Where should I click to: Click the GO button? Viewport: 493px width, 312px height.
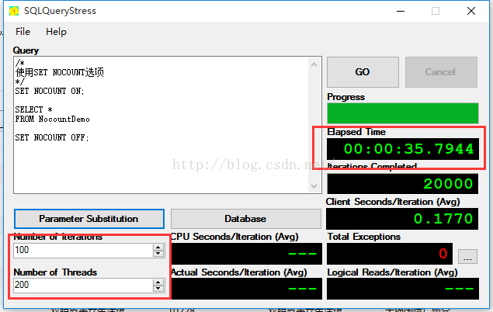click(x=363, y=72)
